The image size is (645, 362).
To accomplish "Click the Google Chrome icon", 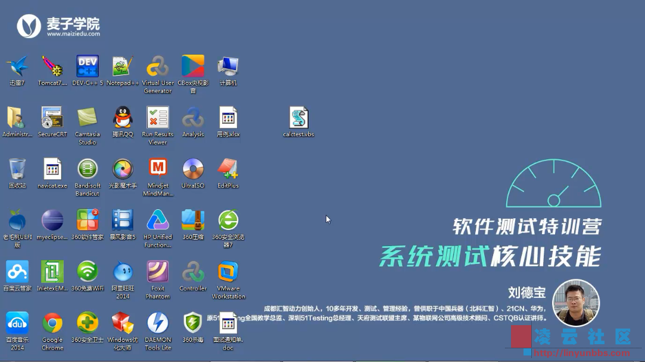I will tap(52, 323).
